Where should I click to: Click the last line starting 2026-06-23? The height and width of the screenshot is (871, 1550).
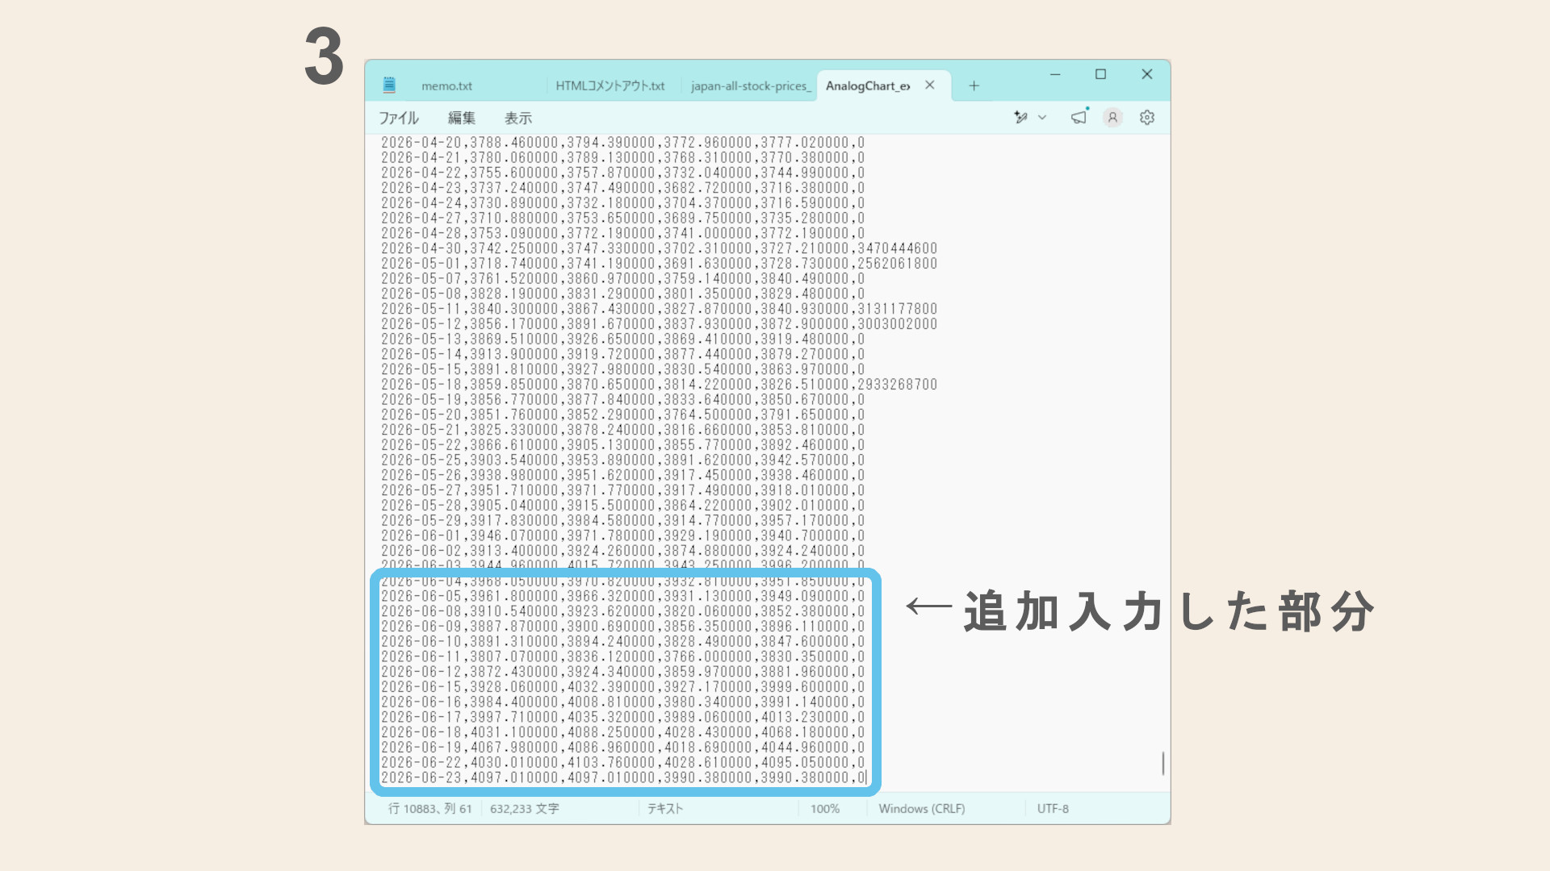[x=622, y=778]
